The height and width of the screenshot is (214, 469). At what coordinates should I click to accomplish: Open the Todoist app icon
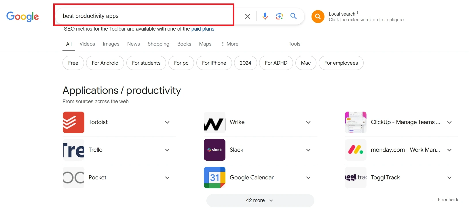73,122
